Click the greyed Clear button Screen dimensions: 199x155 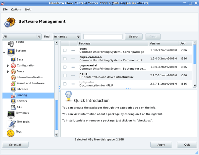coord(153,37)
